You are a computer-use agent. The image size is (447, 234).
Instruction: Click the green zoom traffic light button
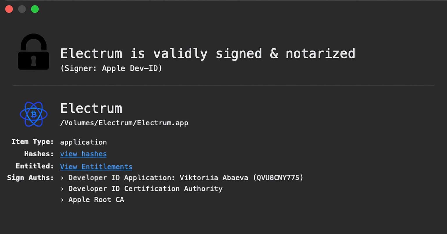tap(35, 9)
